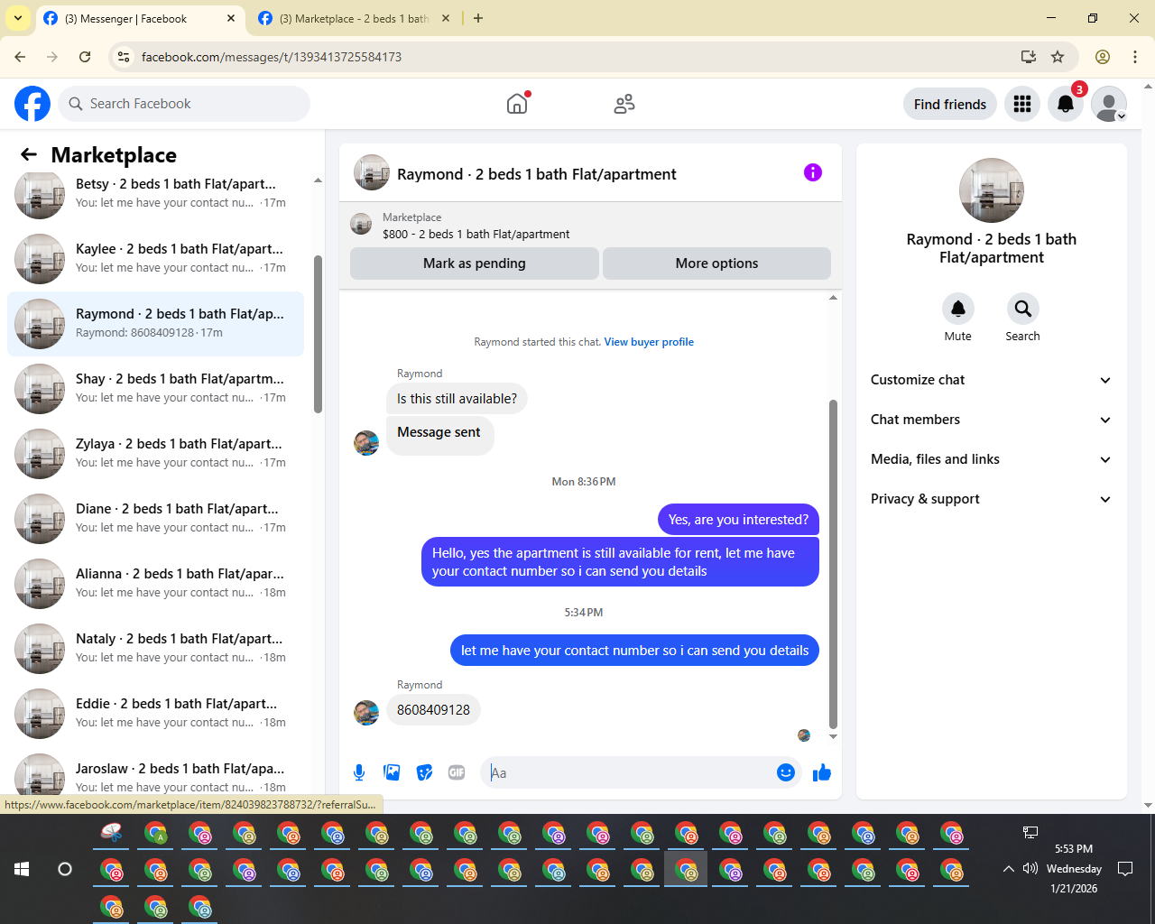Viewport: 1155px width, 924px height.
Task: Open the Friends icon in top navigation
Action: [x=624, y=104]
